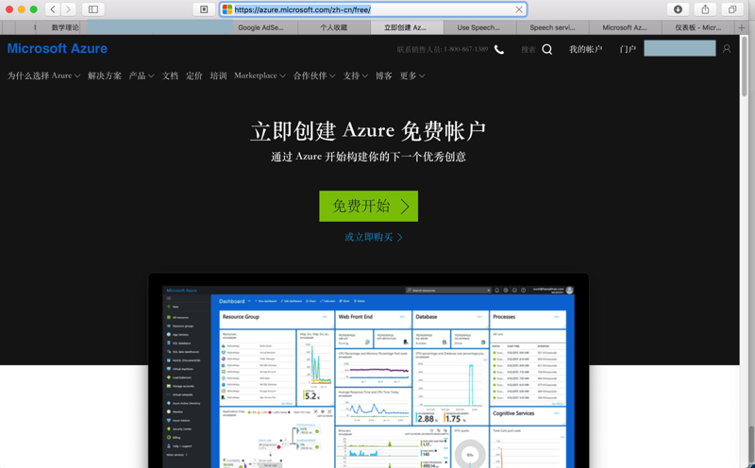Screen dimensions: 755x468
Task: Expand the 合作伙伴 dropdown
Action: tap(314, 75)
